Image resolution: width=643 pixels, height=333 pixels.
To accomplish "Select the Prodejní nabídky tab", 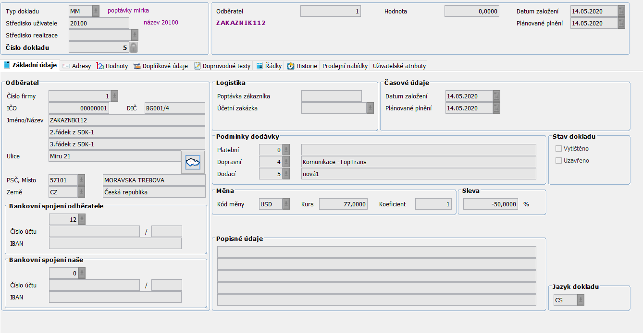I will [345, 66].
